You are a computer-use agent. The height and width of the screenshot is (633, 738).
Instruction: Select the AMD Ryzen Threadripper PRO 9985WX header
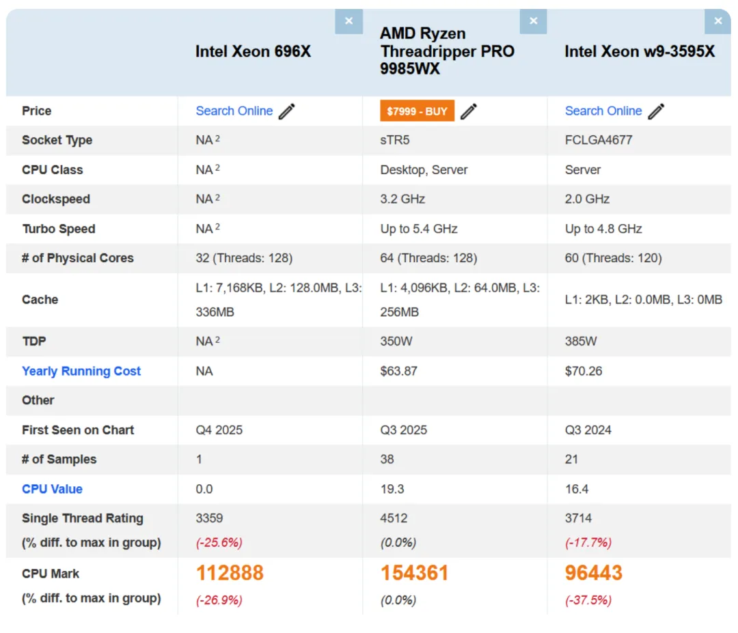447,51
